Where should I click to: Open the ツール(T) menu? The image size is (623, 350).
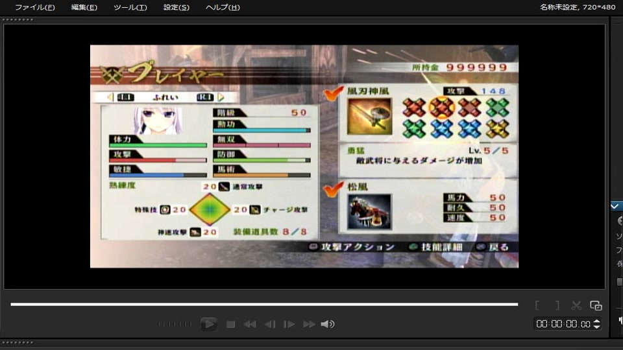[x=130, y=7]
